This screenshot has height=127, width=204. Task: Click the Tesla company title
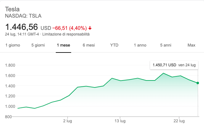click(13, 9)
